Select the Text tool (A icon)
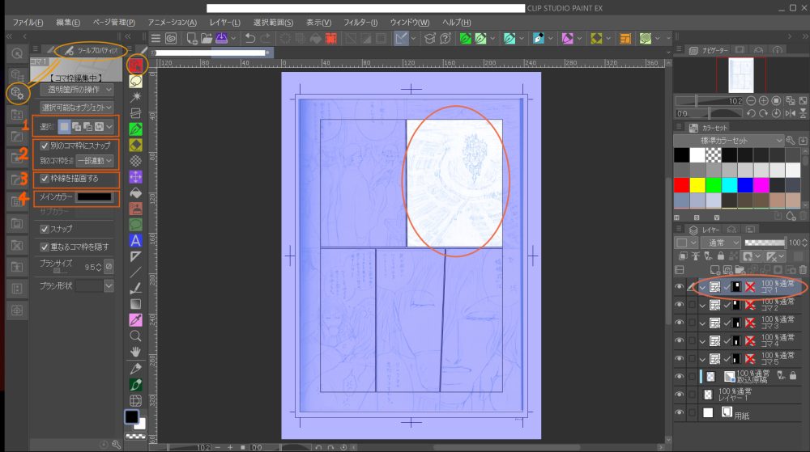810x452 pixels. tap(136, 240)
